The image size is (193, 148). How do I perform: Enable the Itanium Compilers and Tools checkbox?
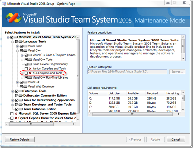tap(26, 69)
